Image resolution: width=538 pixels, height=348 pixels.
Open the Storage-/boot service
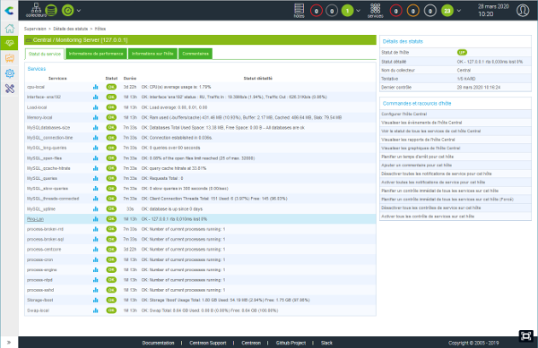pos(40,300)
